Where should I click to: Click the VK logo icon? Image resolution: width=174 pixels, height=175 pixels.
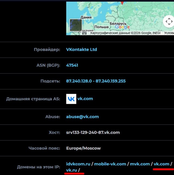coord(71,99)
